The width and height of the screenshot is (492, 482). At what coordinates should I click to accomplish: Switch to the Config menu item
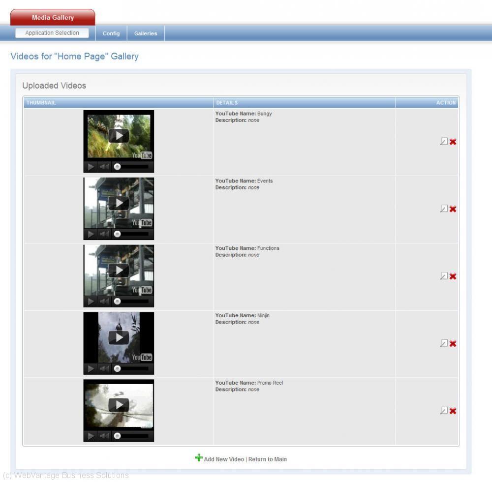pos(111,33)
